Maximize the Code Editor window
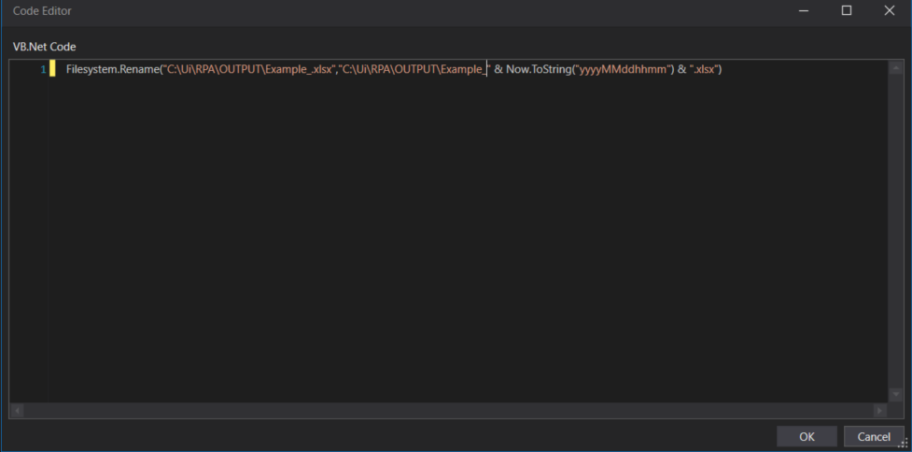Viewport: 912px width, 452px height. tap(847, 10)
